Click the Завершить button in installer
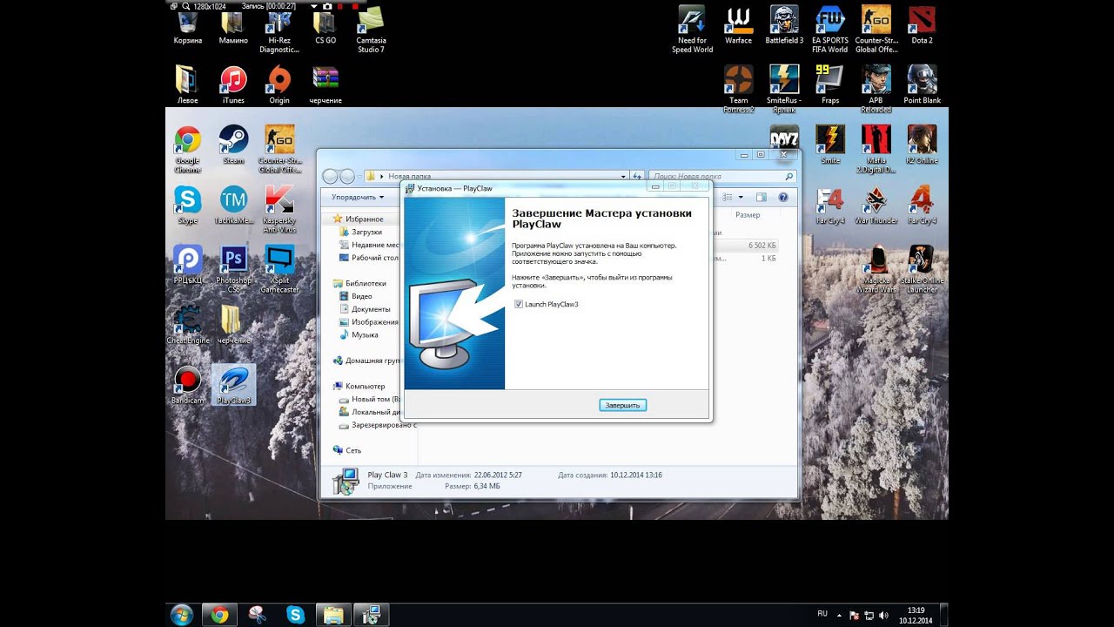The width and height of the screenshot is (1114, 627). tap(622, 405)
